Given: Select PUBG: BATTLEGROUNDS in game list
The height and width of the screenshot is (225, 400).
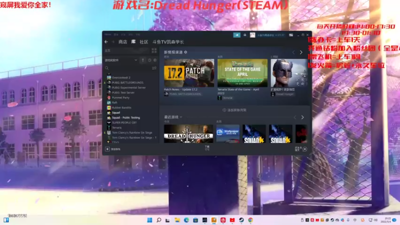Looking at the screenshot, I should (127, 82).
